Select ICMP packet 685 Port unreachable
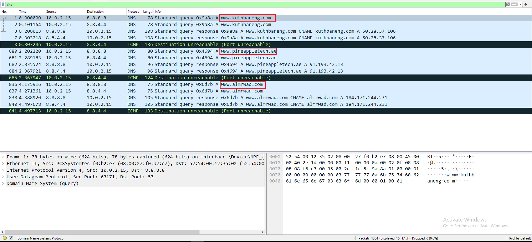 point(266,78)
